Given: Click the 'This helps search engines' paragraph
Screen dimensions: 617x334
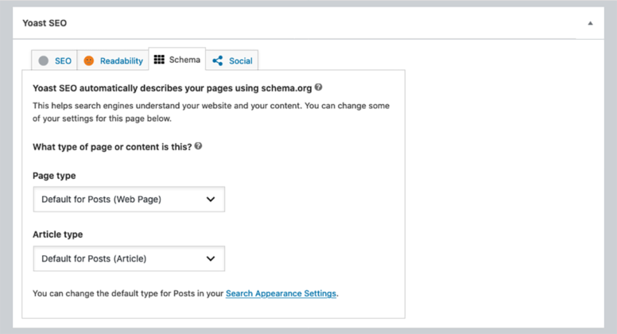Looking at the screenshot, I should [211, 112].
